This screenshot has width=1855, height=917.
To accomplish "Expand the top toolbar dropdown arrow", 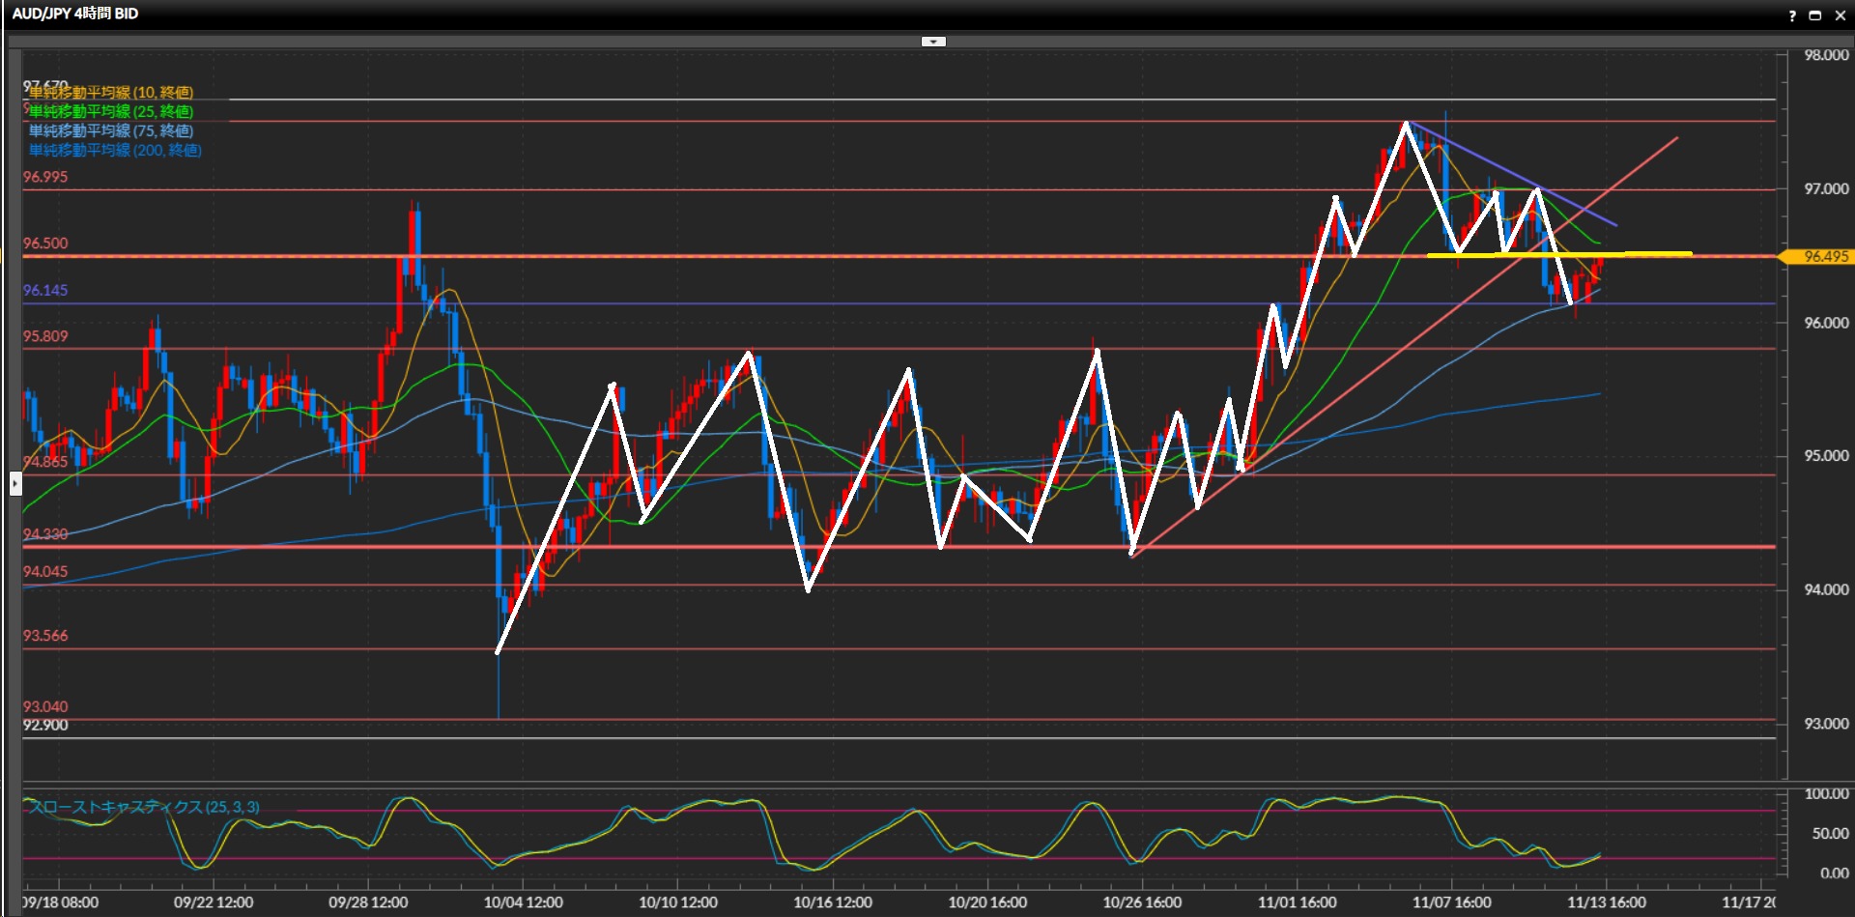I will click(x=933, y=42).
